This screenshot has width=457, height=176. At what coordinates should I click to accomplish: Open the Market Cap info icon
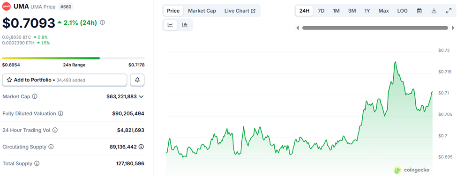pyautogui.click(x=35, y=96)
